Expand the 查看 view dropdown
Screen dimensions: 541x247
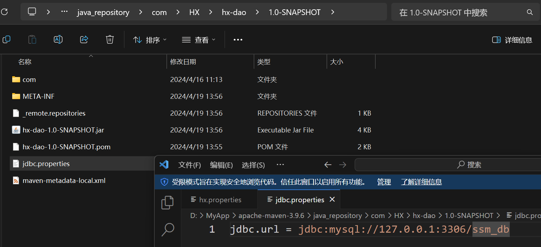click(x=199, y=40)
